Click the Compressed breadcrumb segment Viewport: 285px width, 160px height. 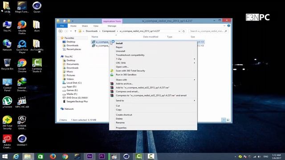coord(109,31)
